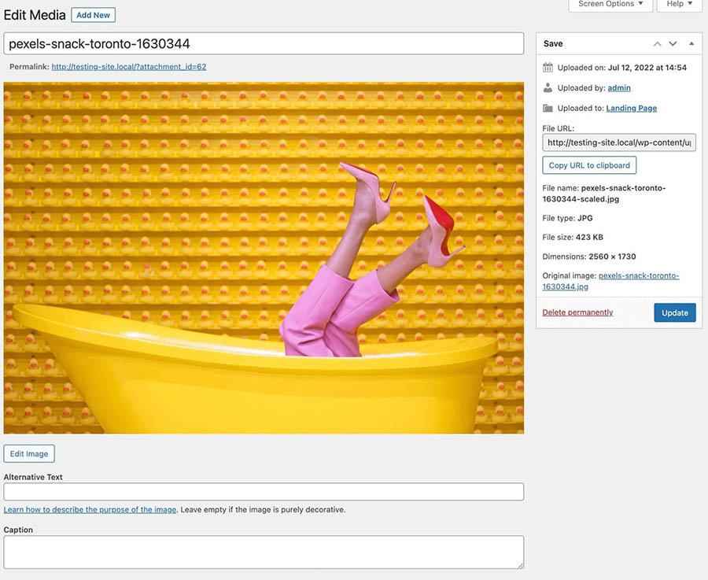Focus the Alternative Text input field
708x580 pixels.
pyautogui.click(x=264, y=492)
